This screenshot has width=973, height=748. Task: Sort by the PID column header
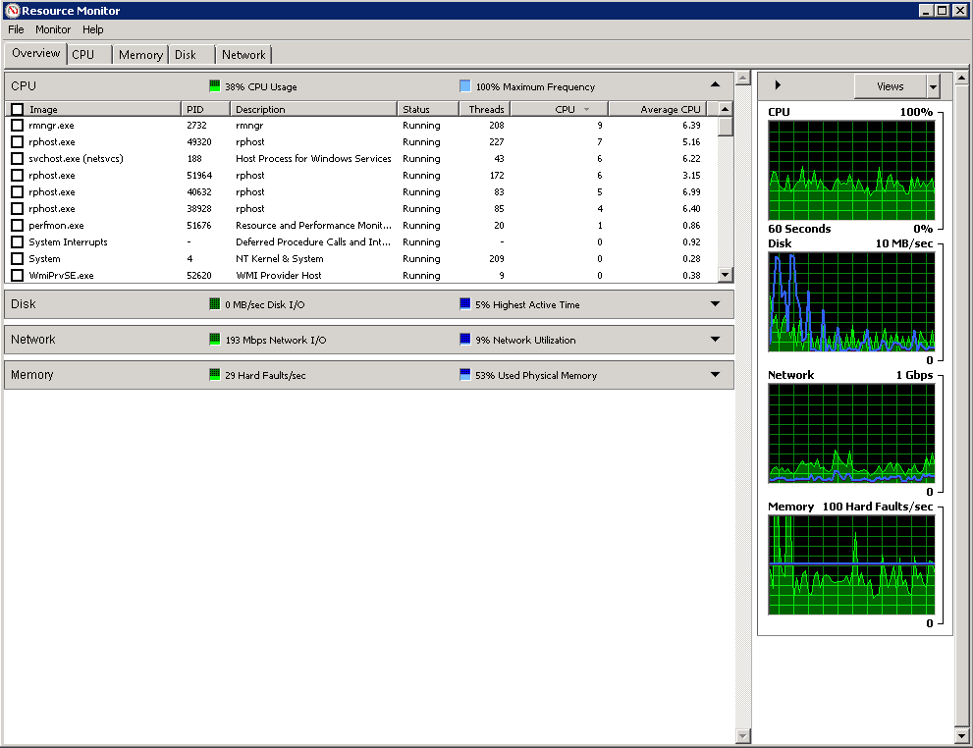click(205, 109)
